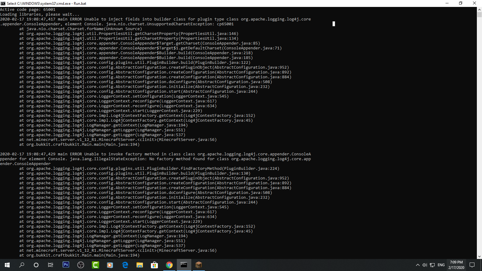Open the Action Center notifications icon
482x271 pixels.
pyautogui.click(x=472, y=265)
